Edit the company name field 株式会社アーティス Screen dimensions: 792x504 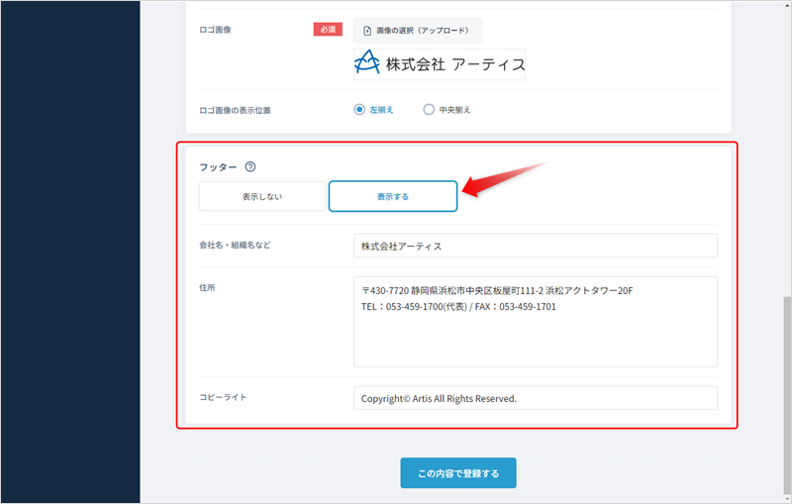[536, 246]
